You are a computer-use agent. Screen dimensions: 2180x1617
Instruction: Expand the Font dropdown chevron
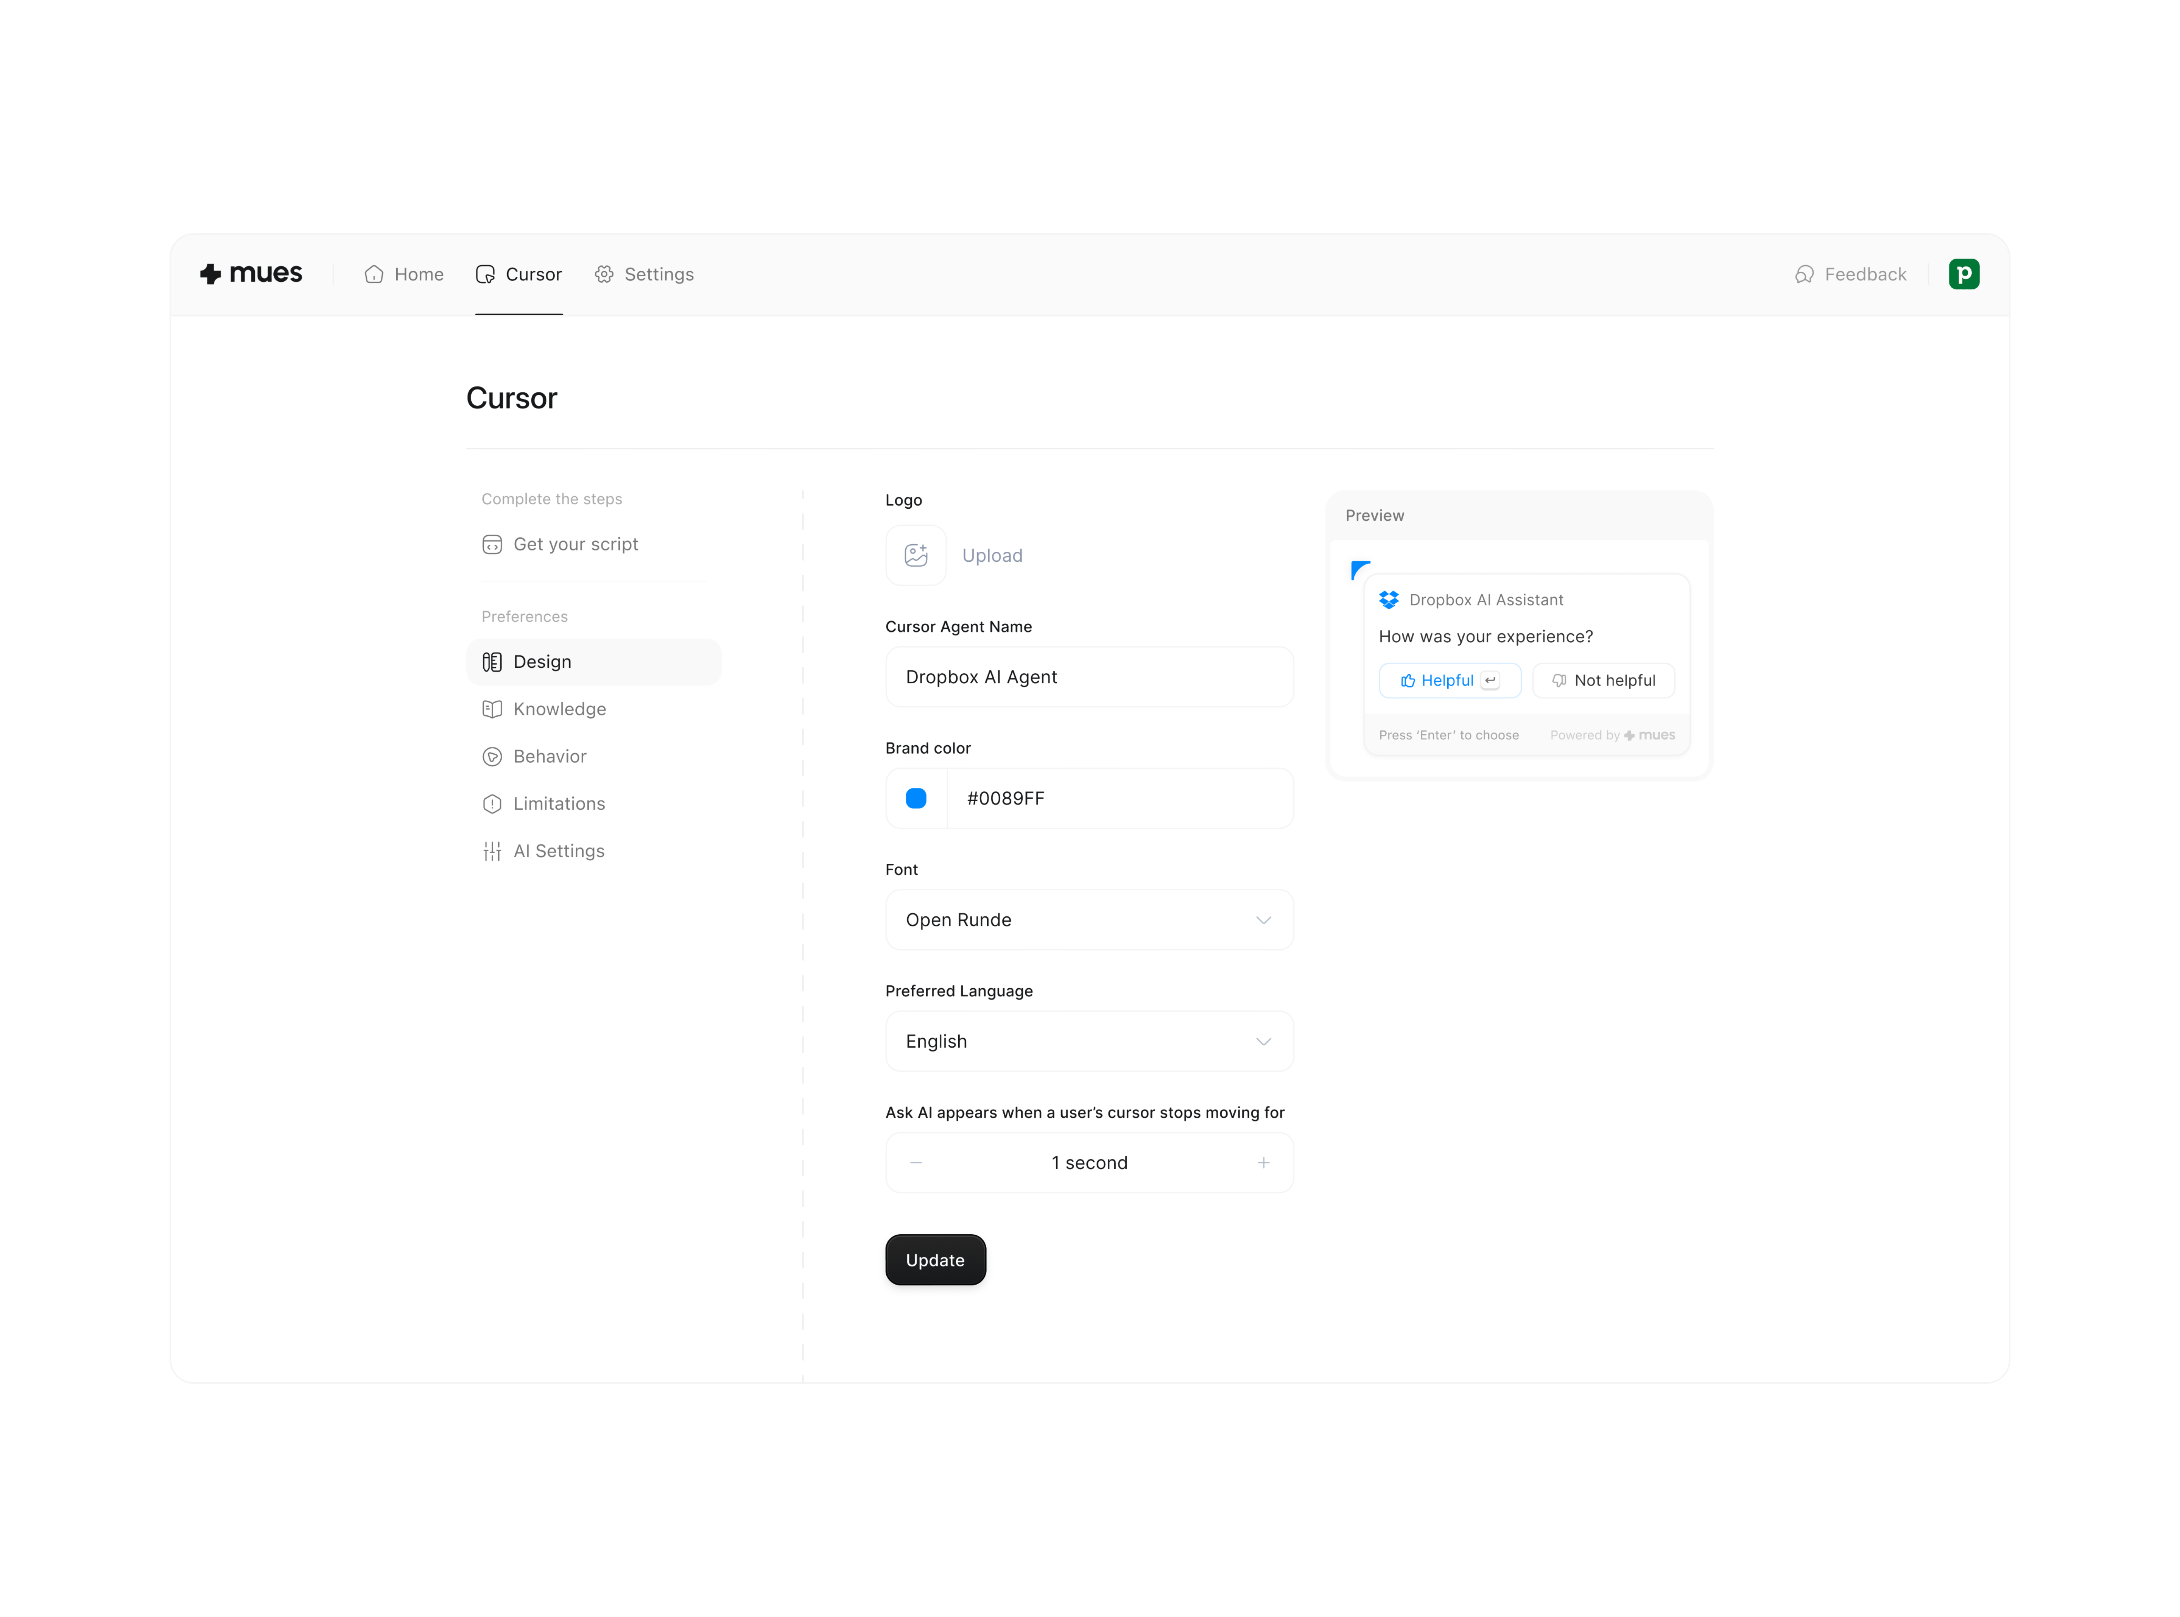tap(1263, 920)
